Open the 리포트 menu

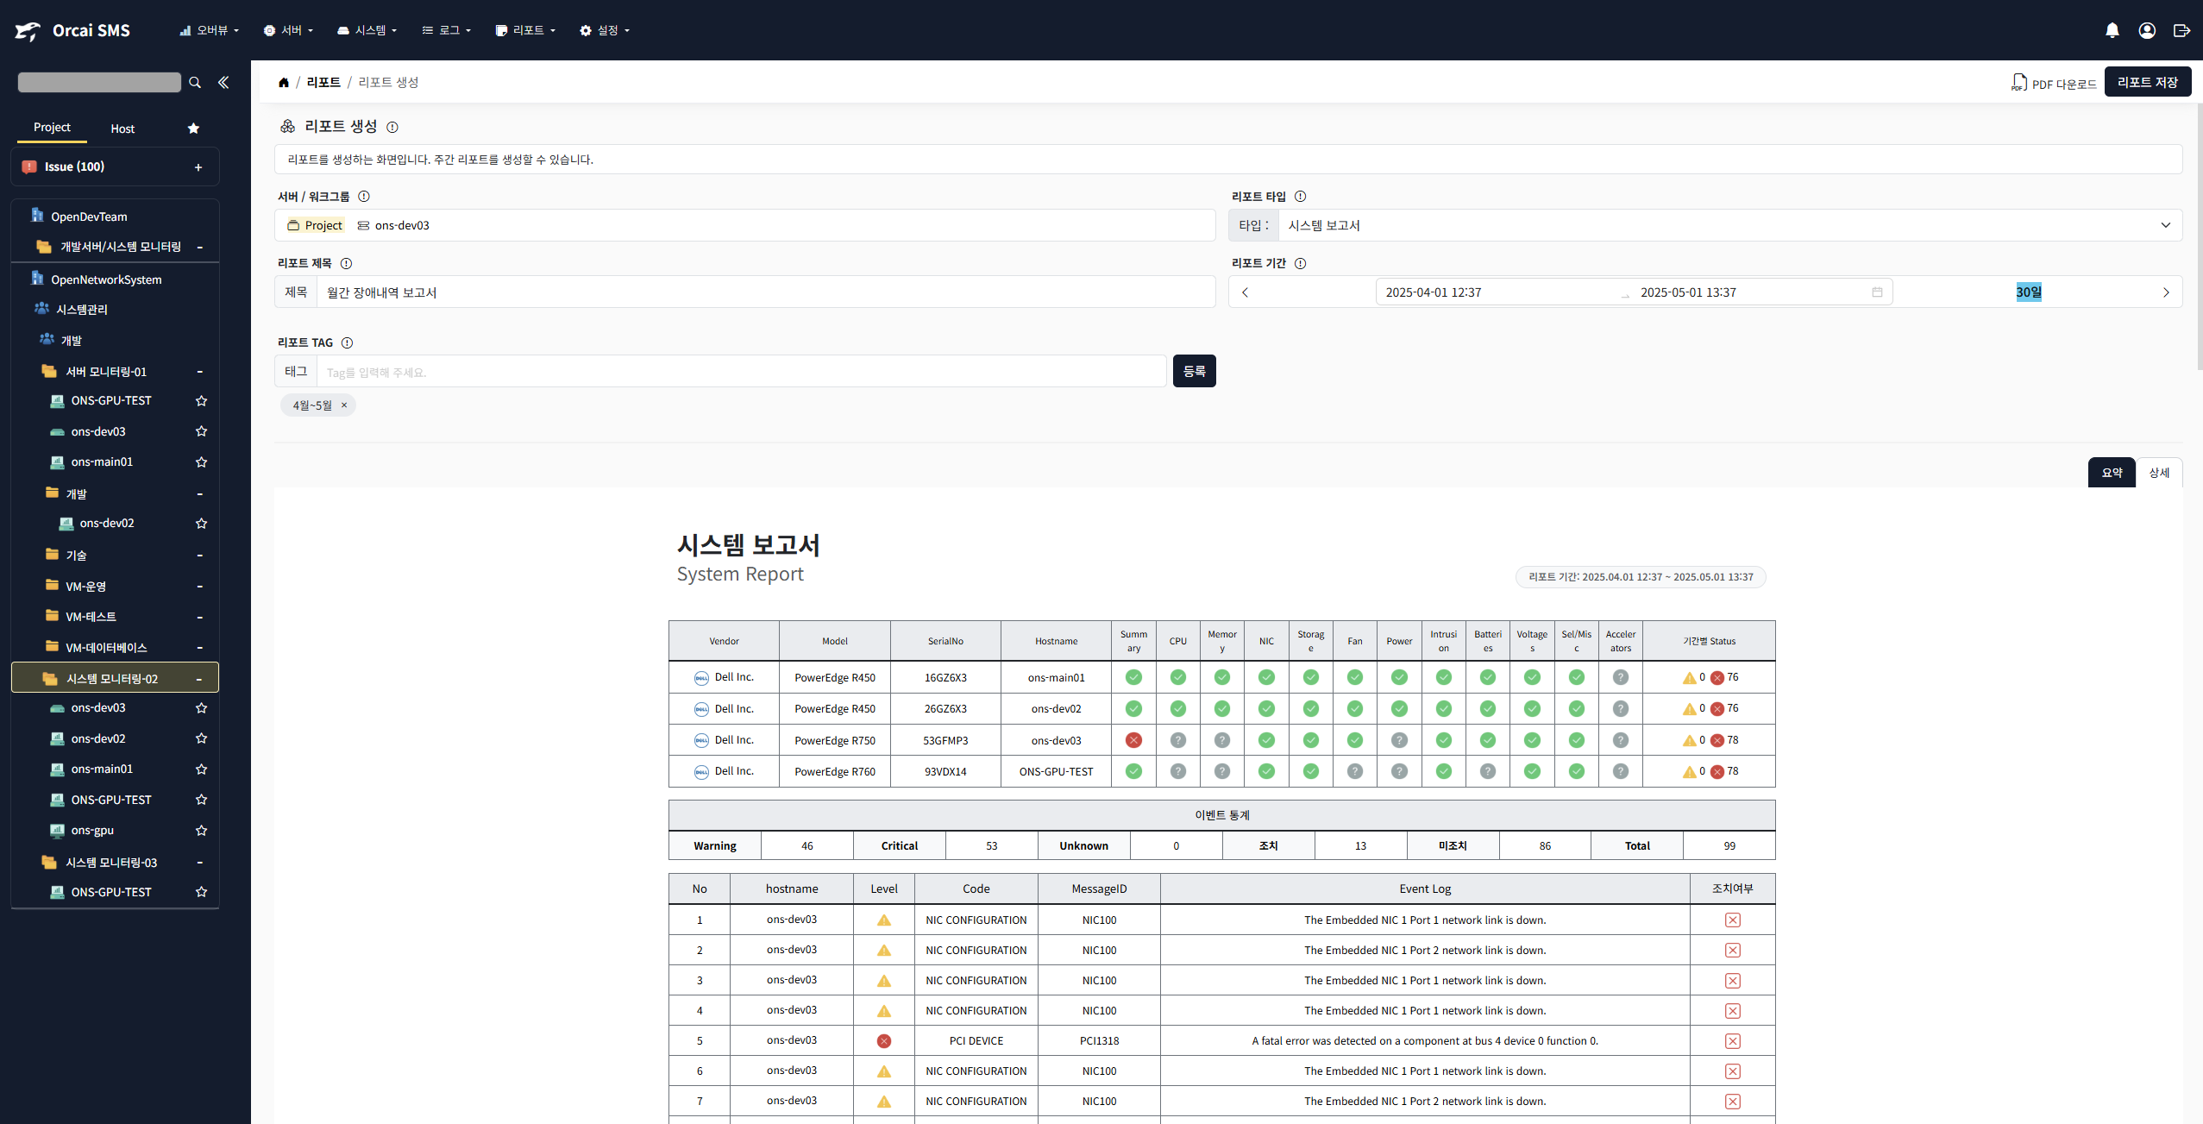[x=525, y=30]
